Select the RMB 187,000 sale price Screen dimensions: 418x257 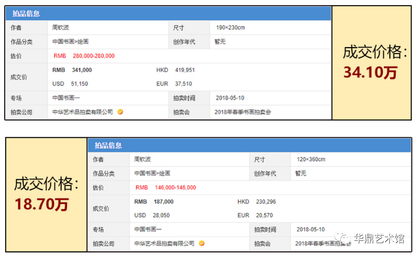[x=154, y=202]
